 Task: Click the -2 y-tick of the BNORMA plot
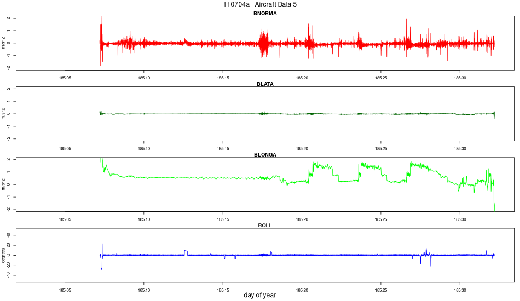(x=9, y=68)
